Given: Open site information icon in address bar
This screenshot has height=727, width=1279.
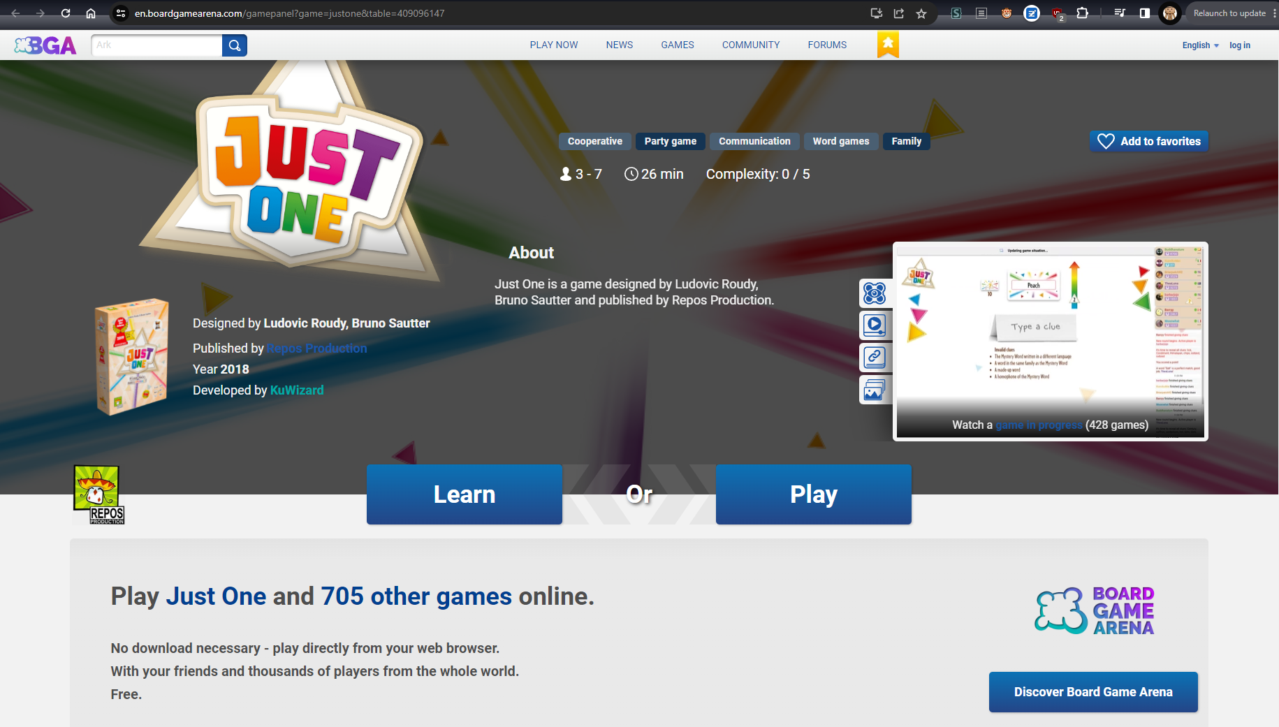Looking at the screenshot, I should pos(121,13).
